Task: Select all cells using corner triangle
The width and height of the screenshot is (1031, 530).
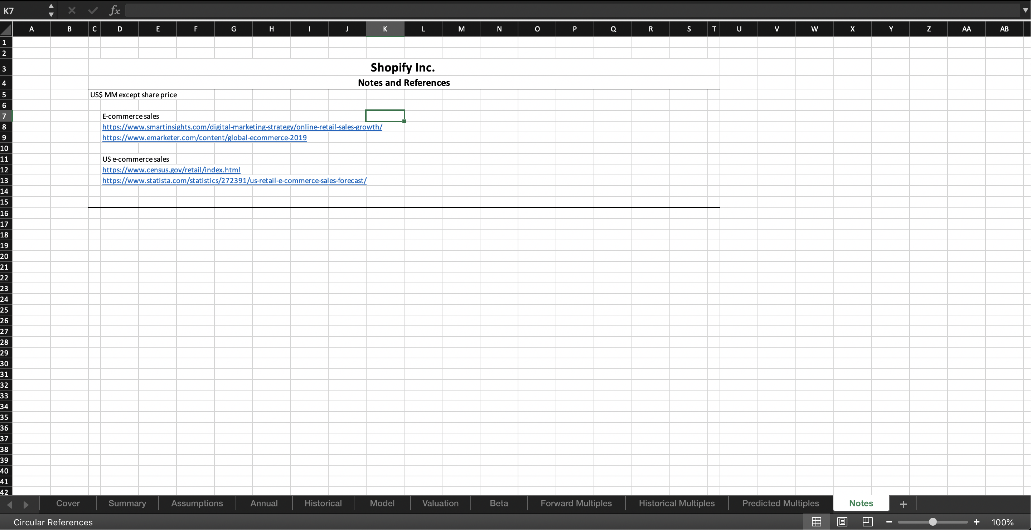Action: tap(6, 29)
